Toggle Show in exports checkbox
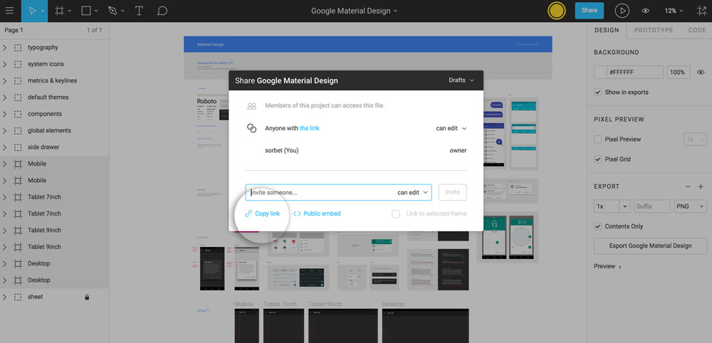 tap(598, 92)
